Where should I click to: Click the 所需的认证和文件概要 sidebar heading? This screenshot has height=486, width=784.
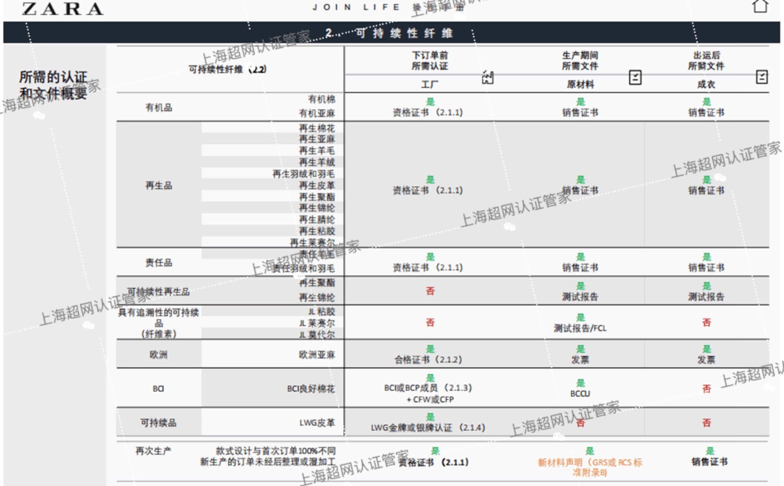pyautogui.click(x=53, y=85)
